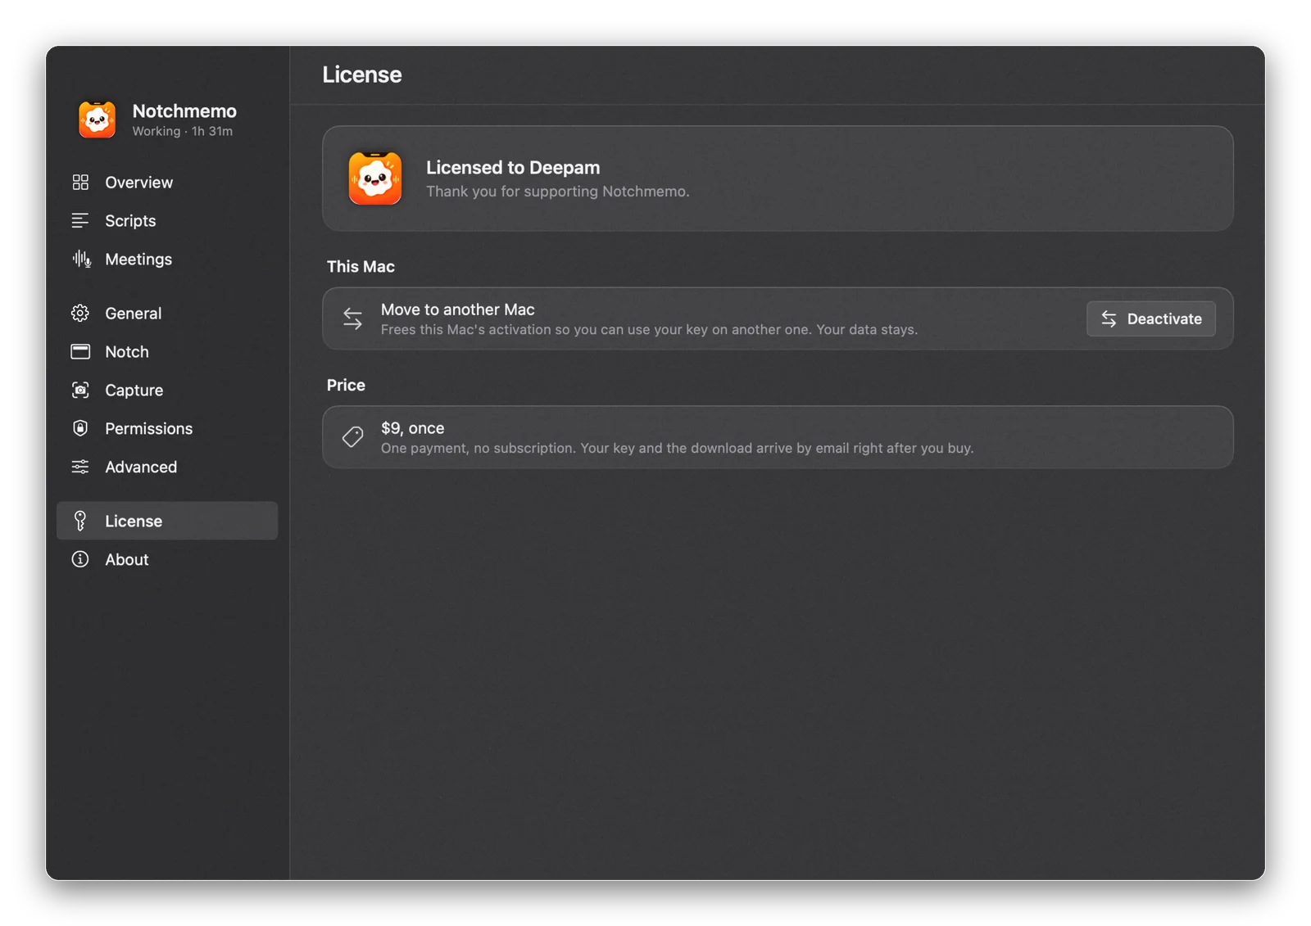Go to Meetings in the sidebar
Screen dimensions: 1311x926
(x=167, y=259)
